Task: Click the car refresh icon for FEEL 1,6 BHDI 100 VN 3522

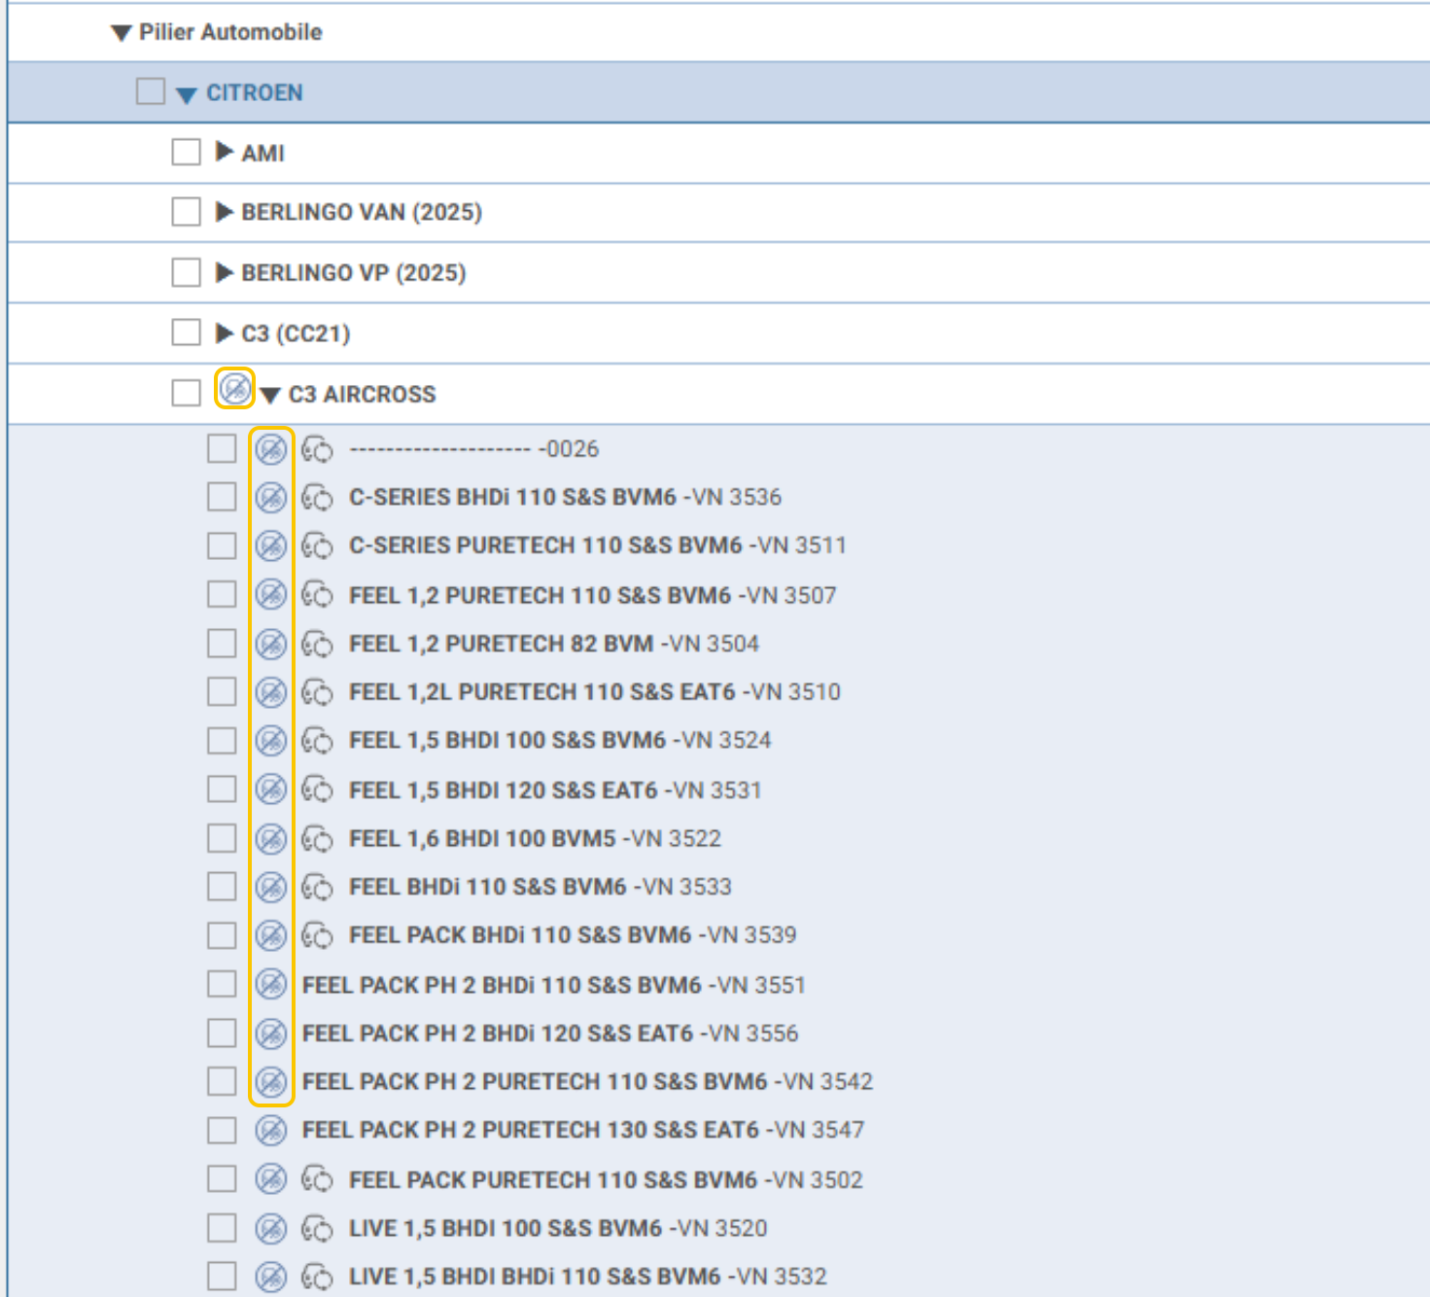Action: [x=317, y=838]
